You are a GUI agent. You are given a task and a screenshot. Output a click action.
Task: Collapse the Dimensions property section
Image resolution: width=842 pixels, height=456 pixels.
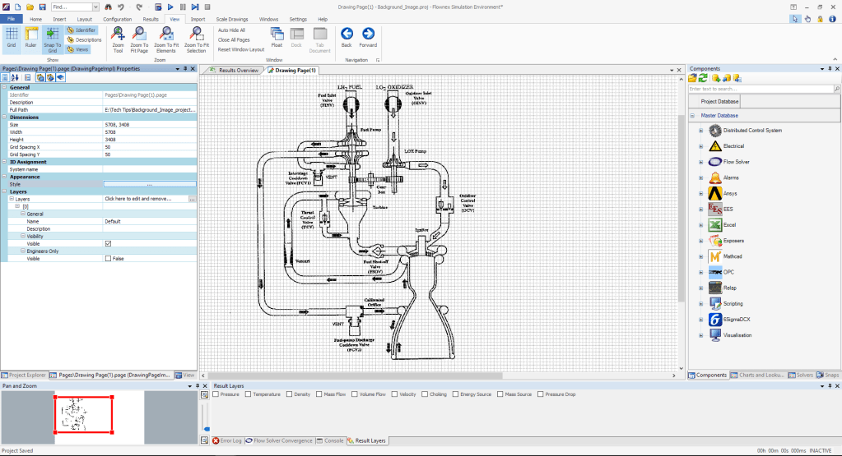(x=4, y=117)
